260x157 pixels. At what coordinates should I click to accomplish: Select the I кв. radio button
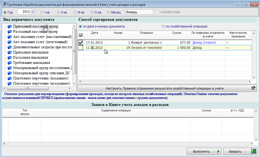42,12
